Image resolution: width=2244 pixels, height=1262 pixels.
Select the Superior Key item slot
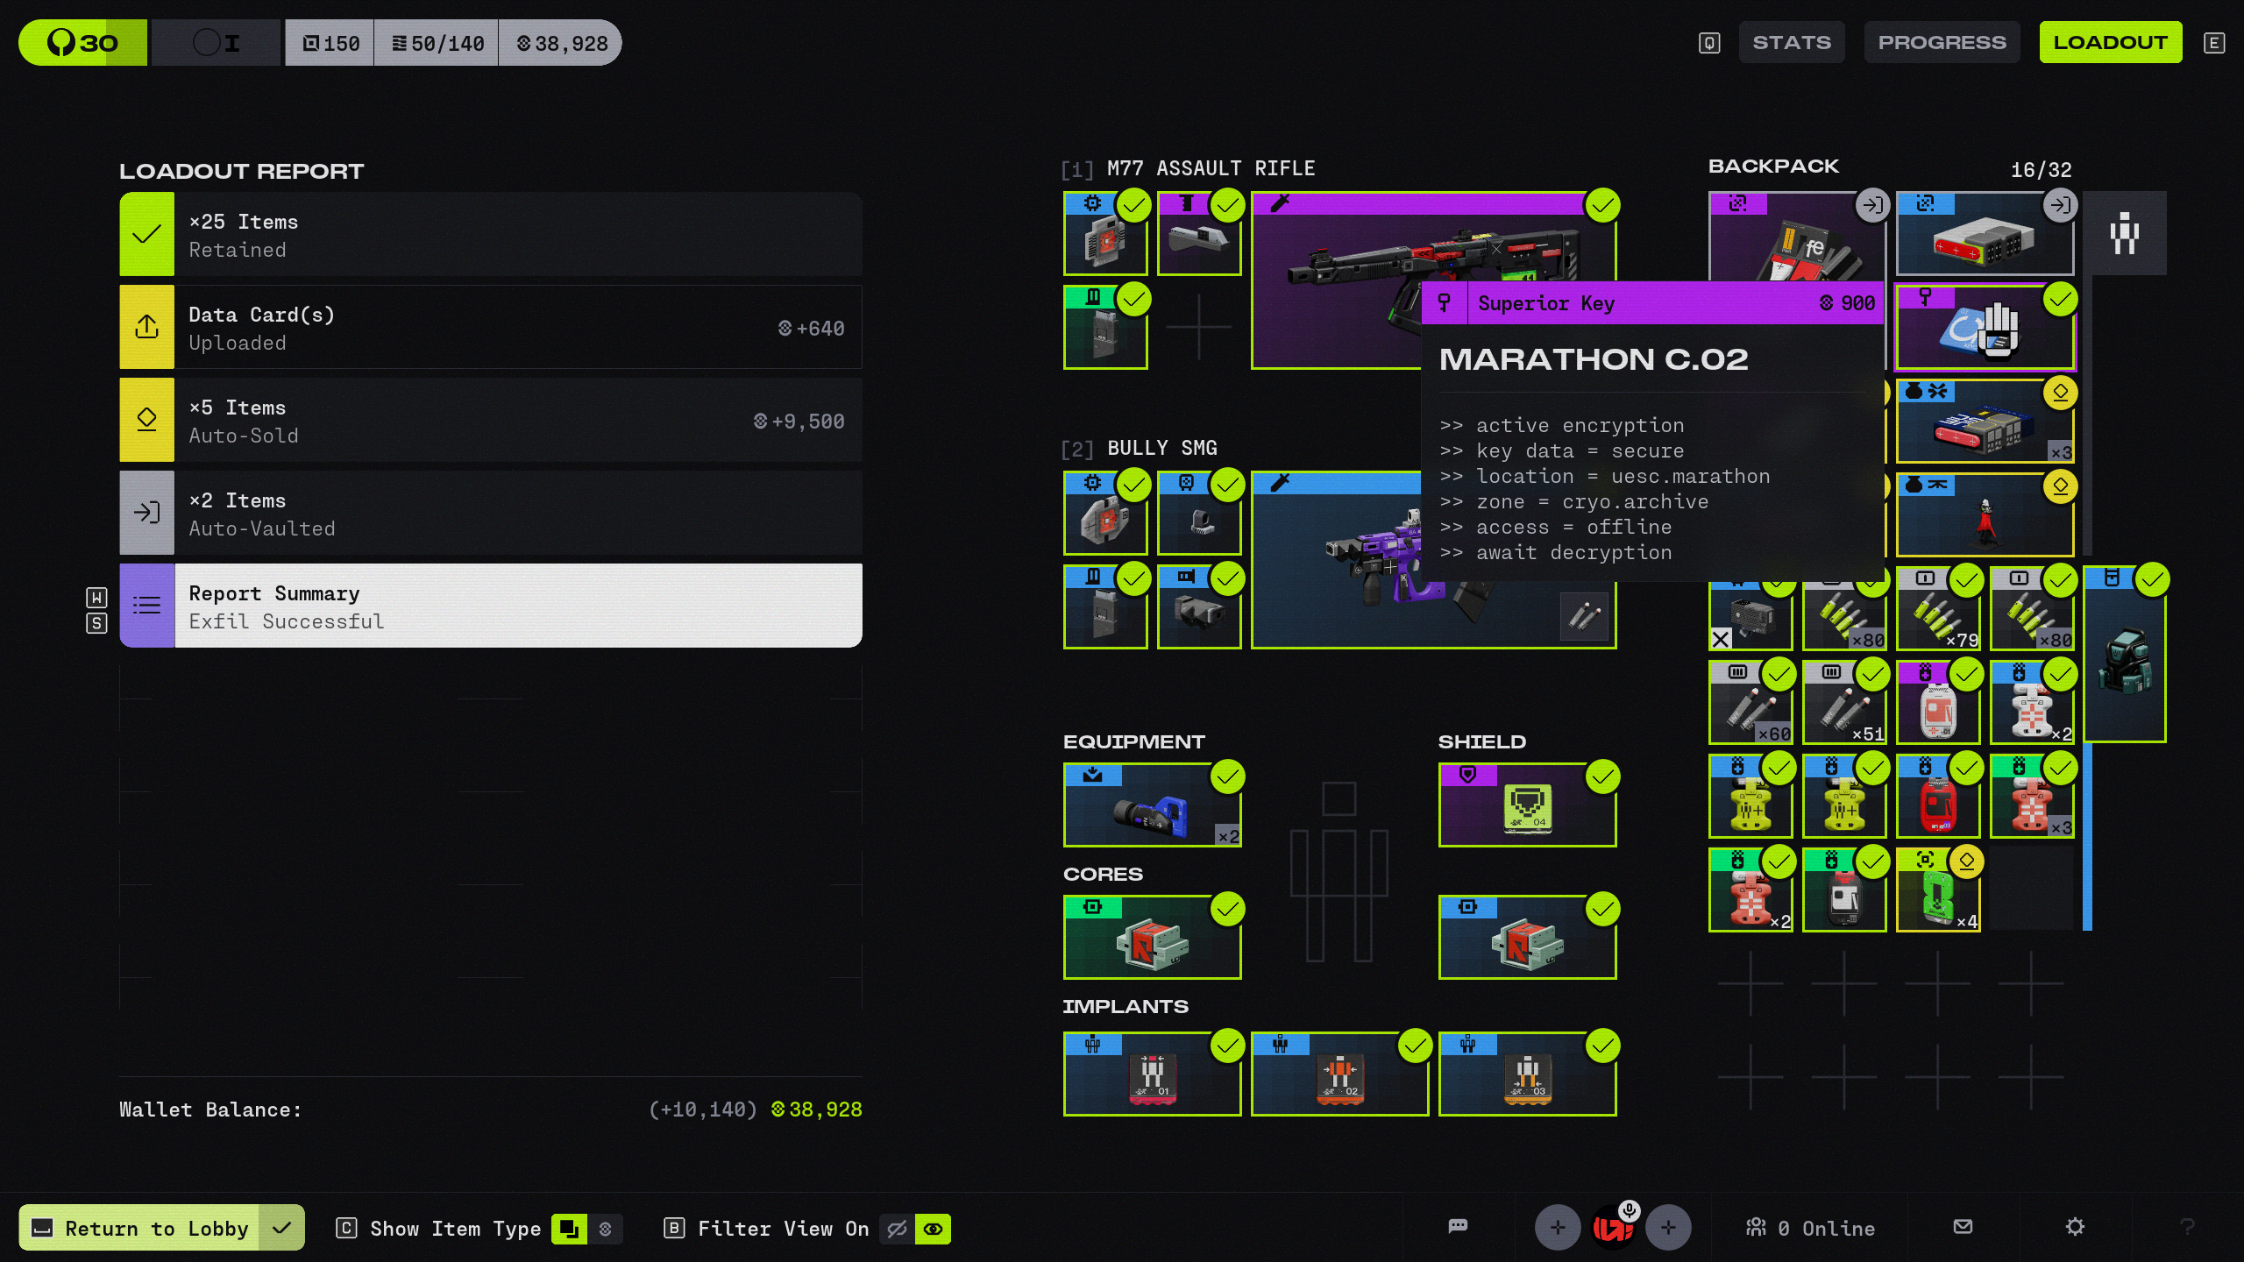(x=1985, y=328)
